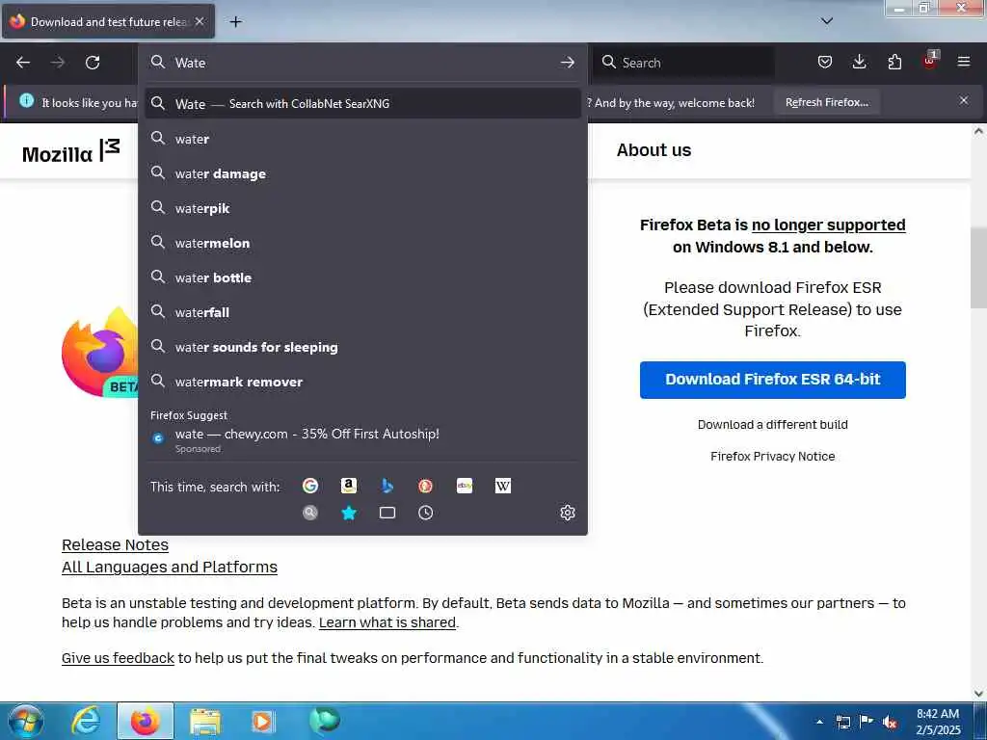Search bookmarks with the star icon
Viewport: 987px width, 740px height.
click(x=349, y=513)
